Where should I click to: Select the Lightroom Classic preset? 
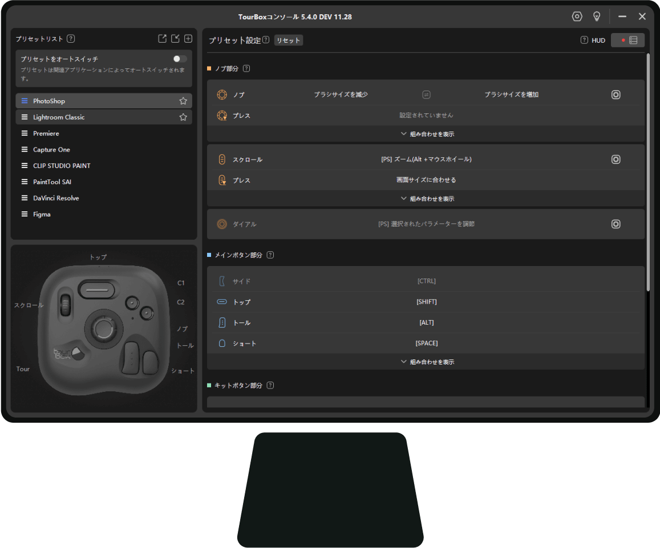pos(59,117)
